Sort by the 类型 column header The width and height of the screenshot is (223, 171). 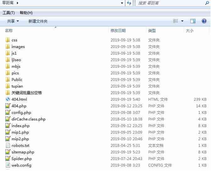tap(152, 30)
